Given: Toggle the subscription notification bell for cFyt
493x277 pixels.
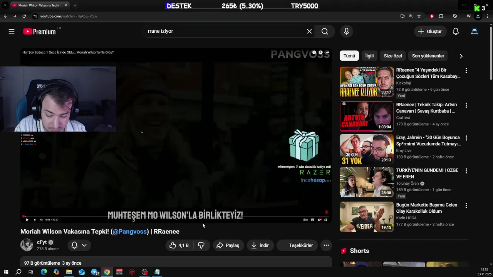Looking at the screenshot, I should coord(75,245).
